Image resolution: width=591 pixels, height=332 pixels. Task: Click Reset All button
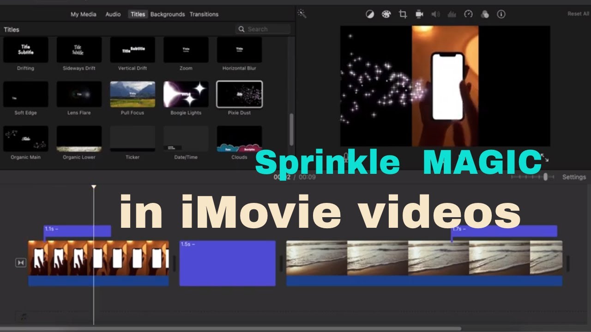[x=578, y=14]
